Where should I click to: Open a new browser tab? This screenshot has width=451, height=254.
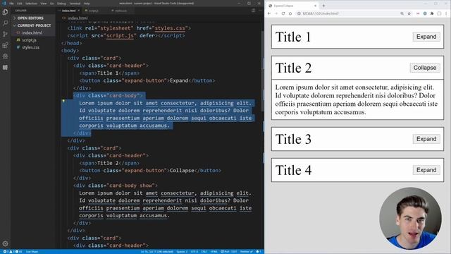coord(323,6)
